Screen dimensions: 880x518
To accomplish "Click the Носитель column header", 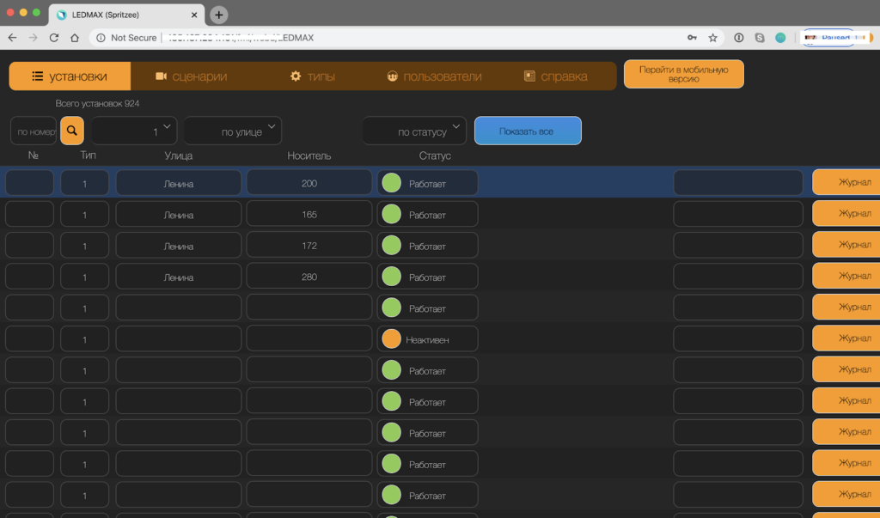I will click(309, 155).
